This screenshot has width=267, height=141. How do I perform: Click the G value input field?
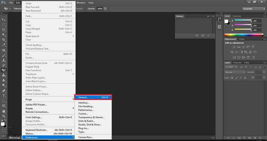257,26
